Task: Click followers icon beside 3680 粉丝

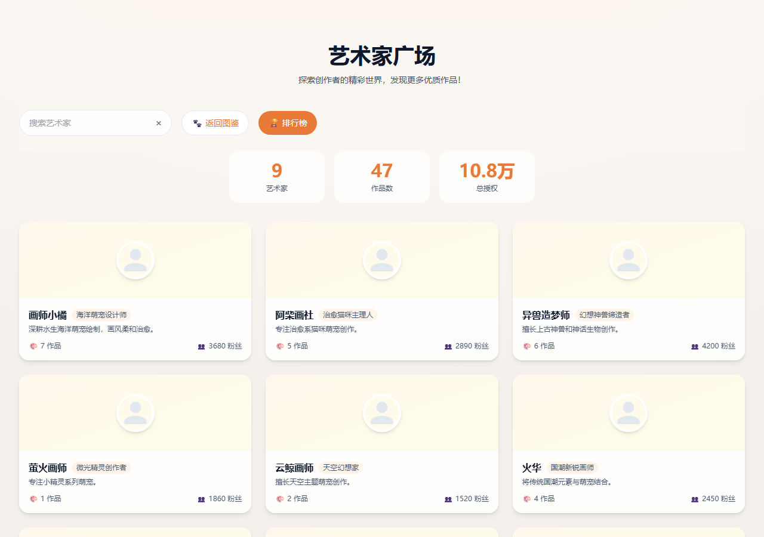Action: 201,346
